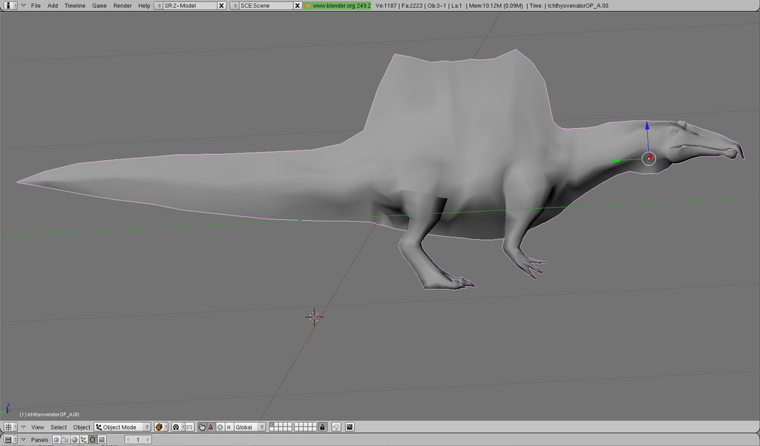The width and height of the screenshot is (760, 446).
Task: Open the 3D view window type selector
Action: 10,427
